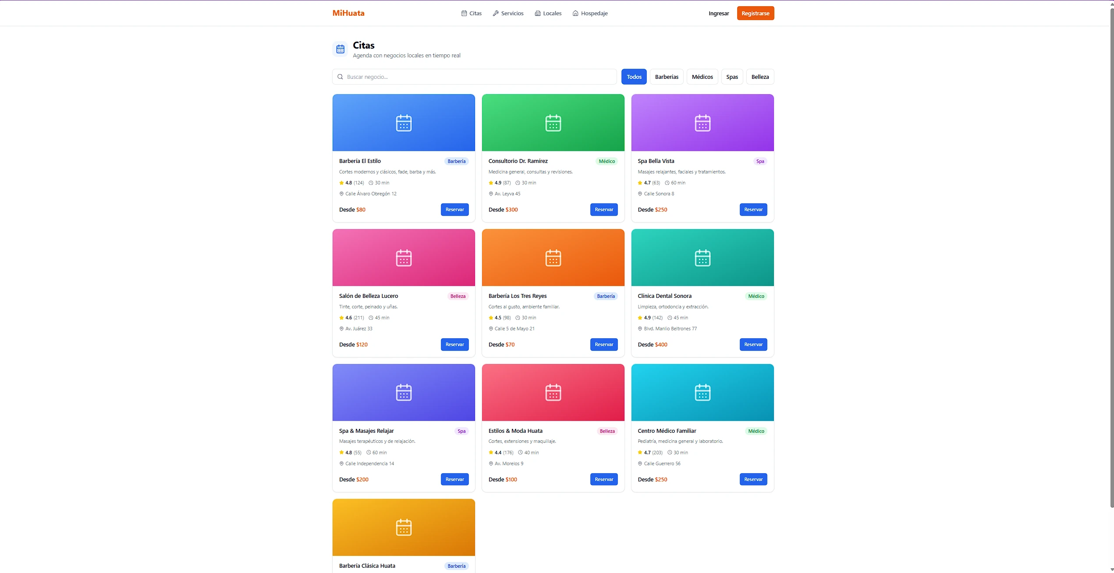Image resolution: width=1114 pixels, height=573 pixels.
Task: Focus the Buscar negocio search field
Action: pos(478,77)
